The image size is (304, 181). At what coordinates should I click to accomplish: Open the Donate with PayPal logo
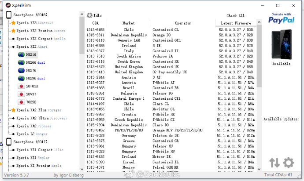(282, 18)
